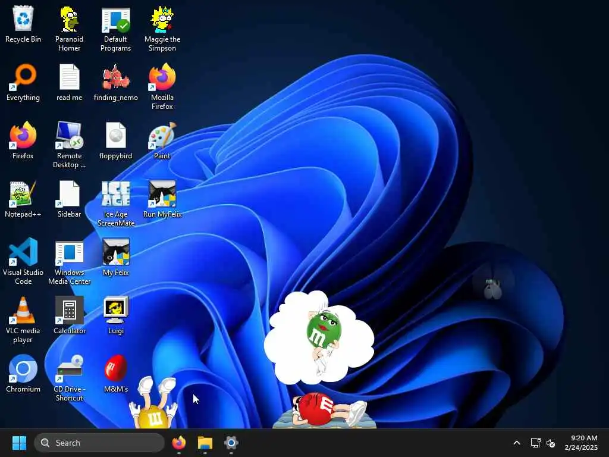The width and height of the screenshot is (609, 457).
Task: Expand the hidden system tray icons
Action: coord(517,443)
